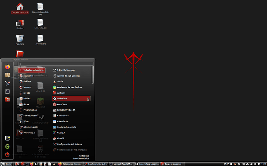Switch to Freestylers - Again Audacious window
The width and height of the screenshot is (267, 166).
147,164
